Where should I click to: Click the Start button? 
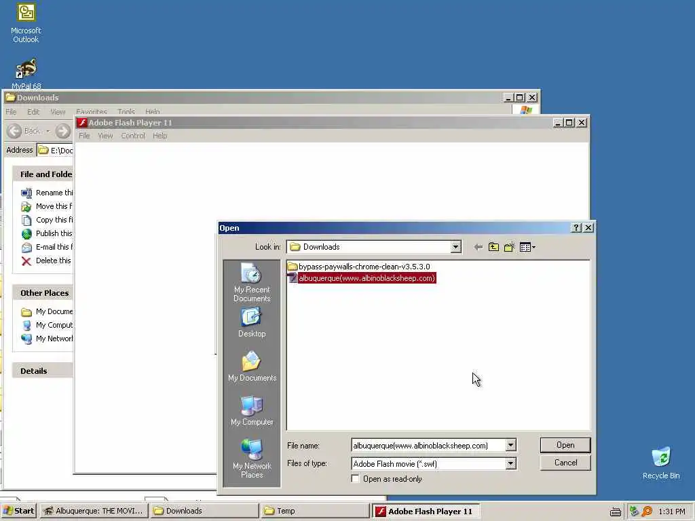coord(18,512)
